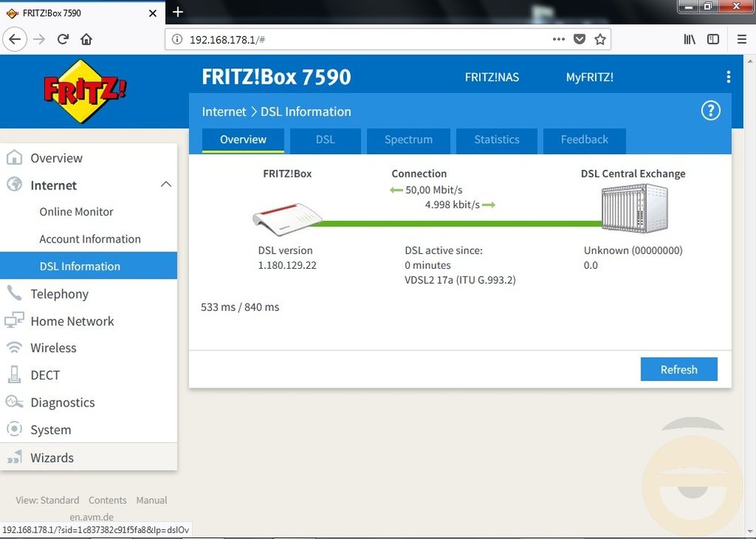
Task: Select Account Information in the sidebar
Action: pos(90,239)
